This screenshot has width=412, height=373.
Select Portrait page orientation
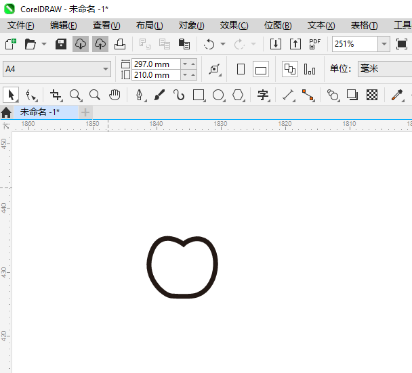pyautogui.click(x=241, y=69)
